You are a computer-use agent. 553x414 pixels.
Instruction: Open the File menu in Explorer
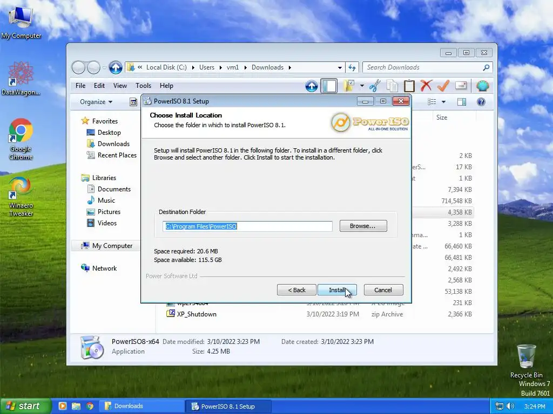(80, 86)
